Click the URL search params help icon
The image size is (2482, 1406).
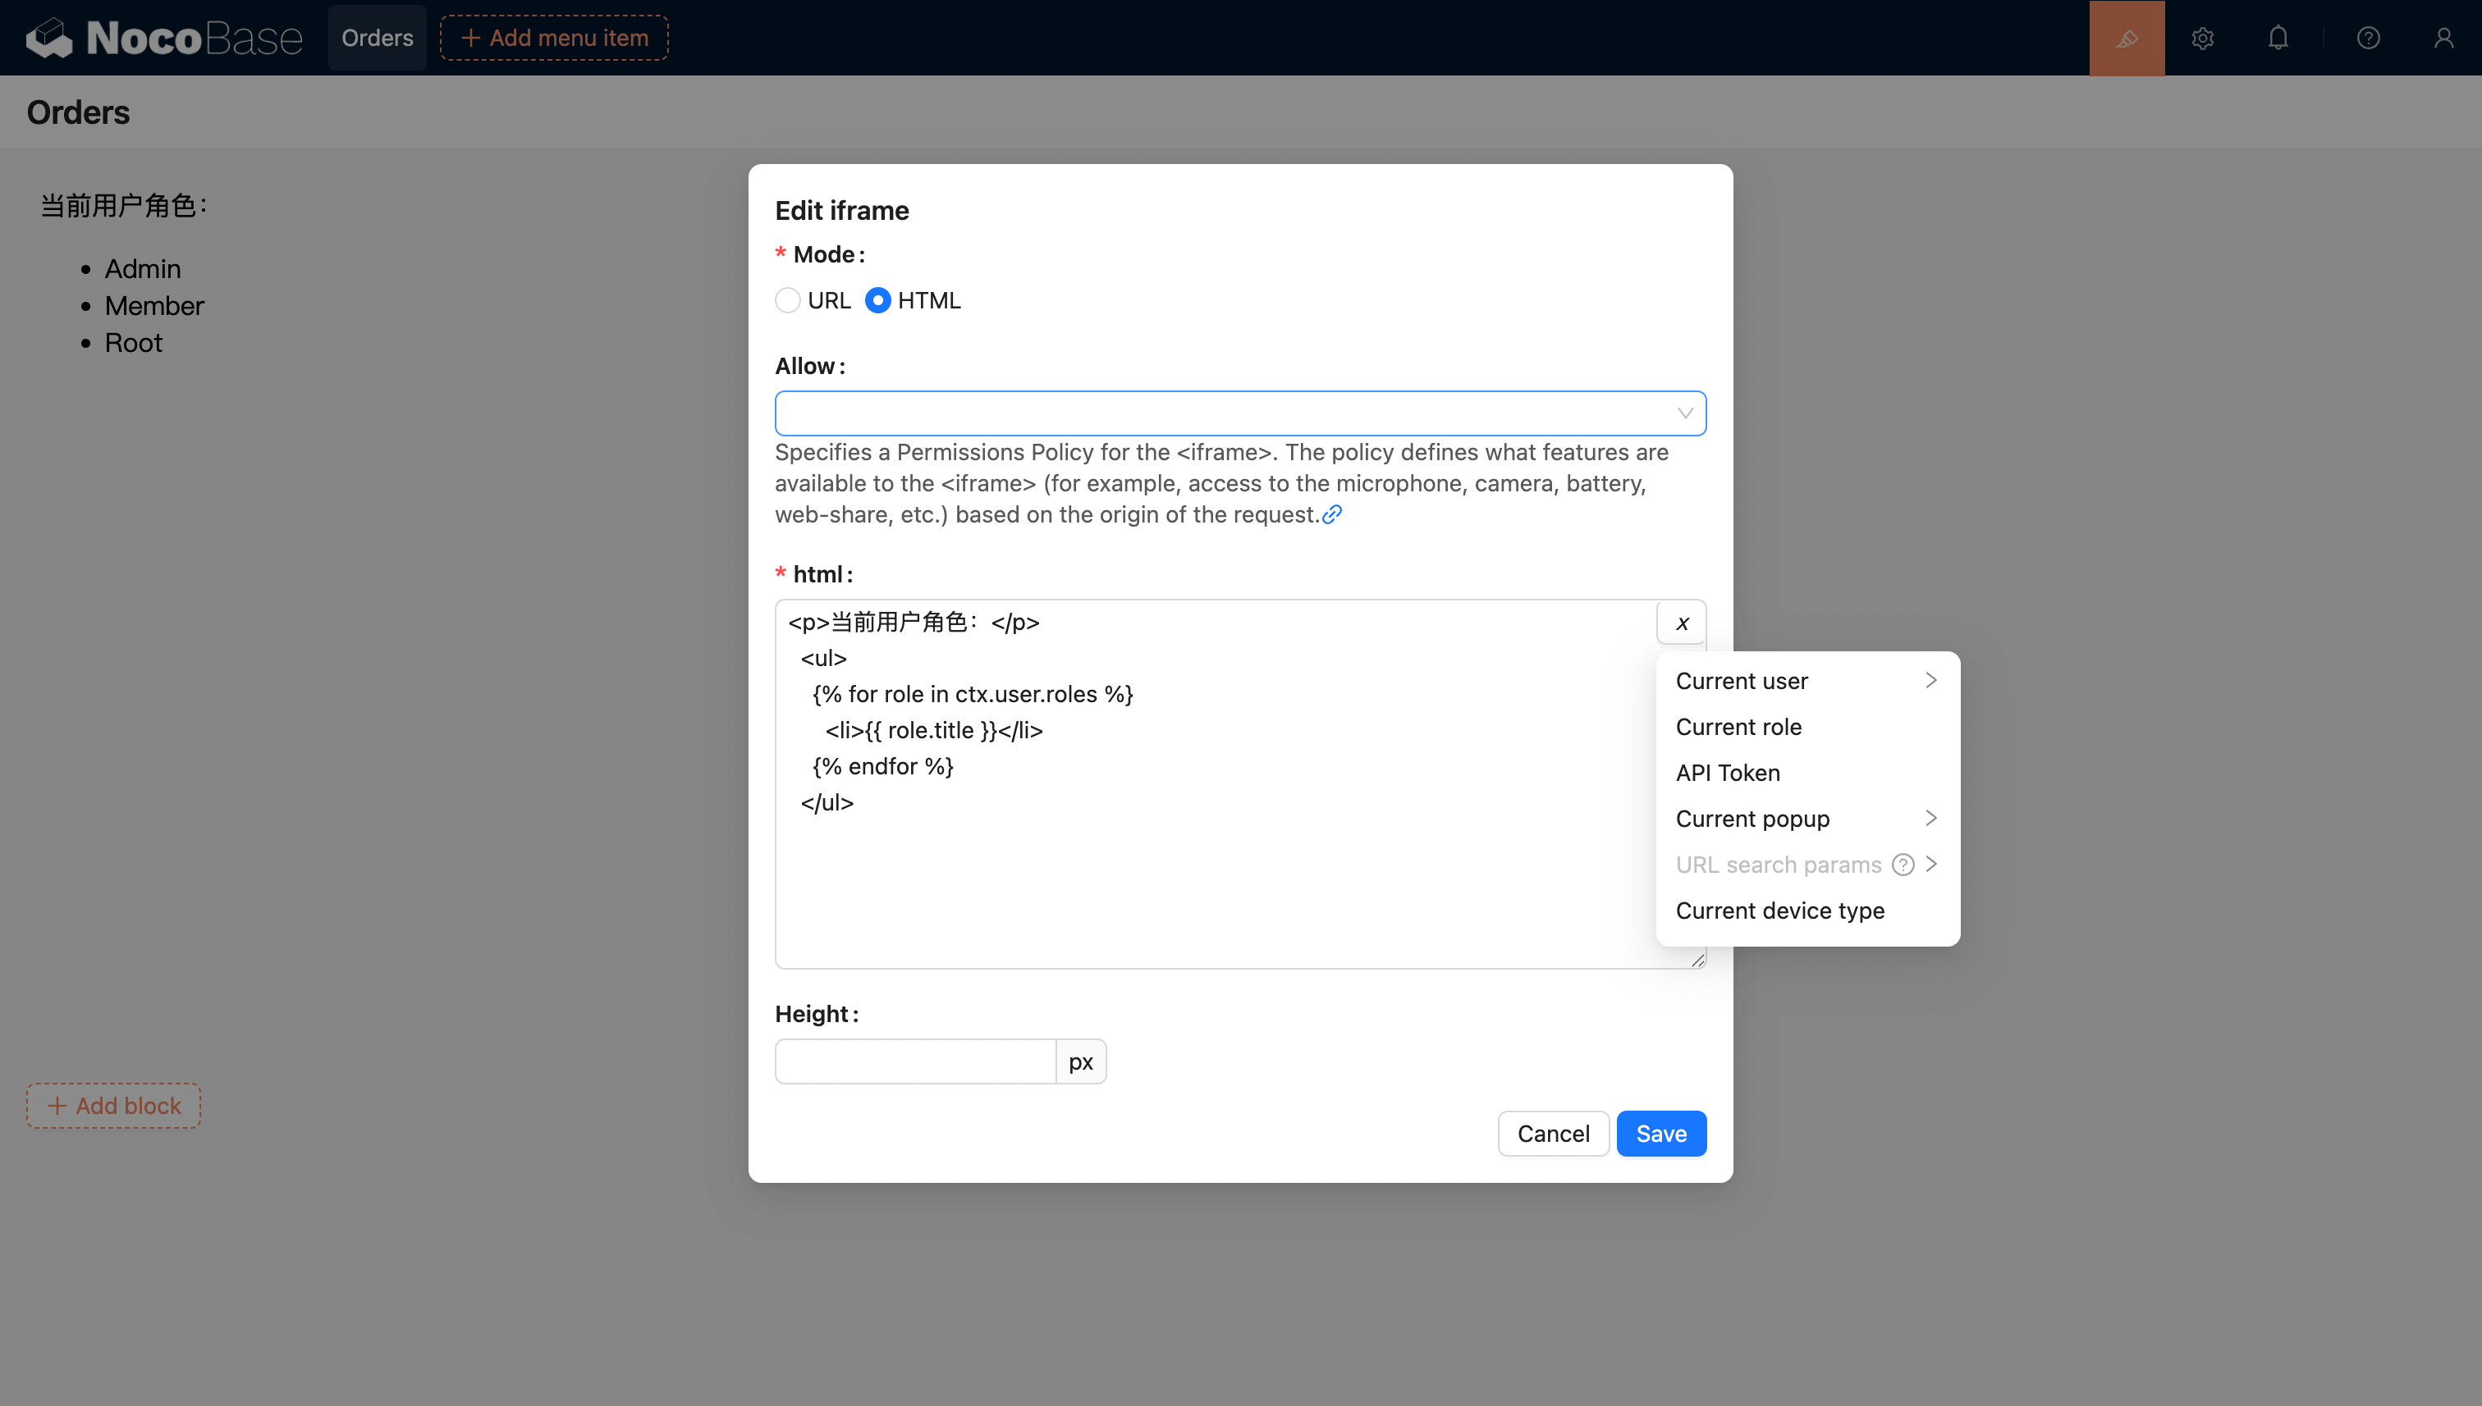(x=1903, y=865)
